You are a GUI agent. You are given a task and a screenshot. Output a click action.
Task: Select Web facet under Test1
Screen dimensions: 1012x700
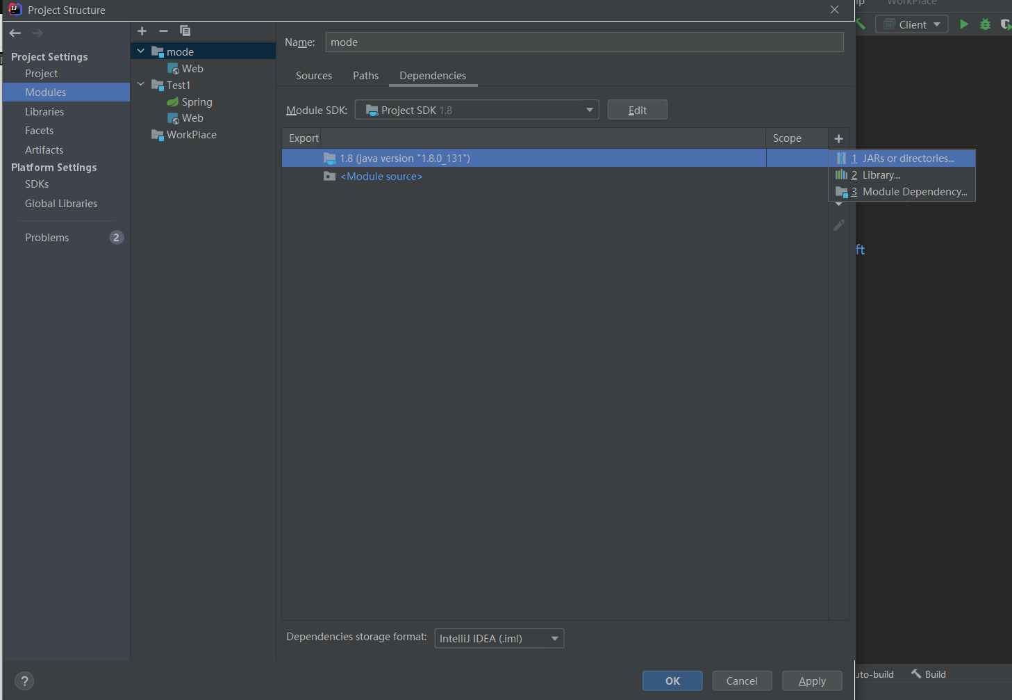[x=192, y=118]
